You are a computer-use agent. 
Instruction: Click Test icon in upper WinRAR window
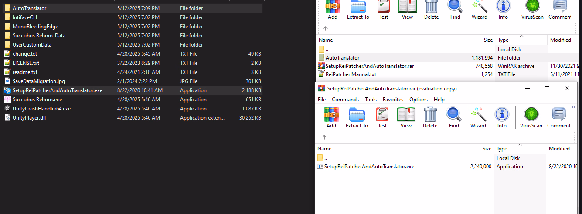tap(384, 10)
